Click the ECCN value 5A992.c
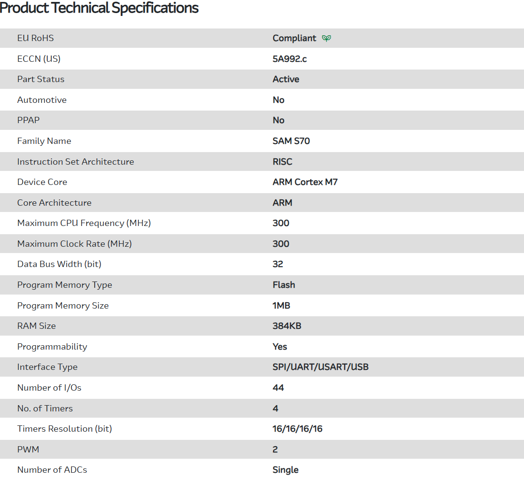Image resolution: width=524 pixels, height=479 pixels. pos(290,59)
